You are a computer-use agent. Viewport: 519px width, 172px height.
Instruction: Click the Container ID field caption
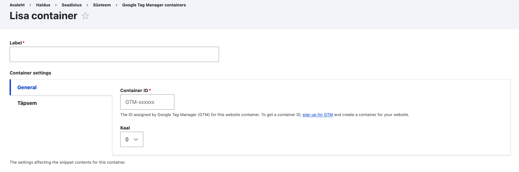[134, 90]
